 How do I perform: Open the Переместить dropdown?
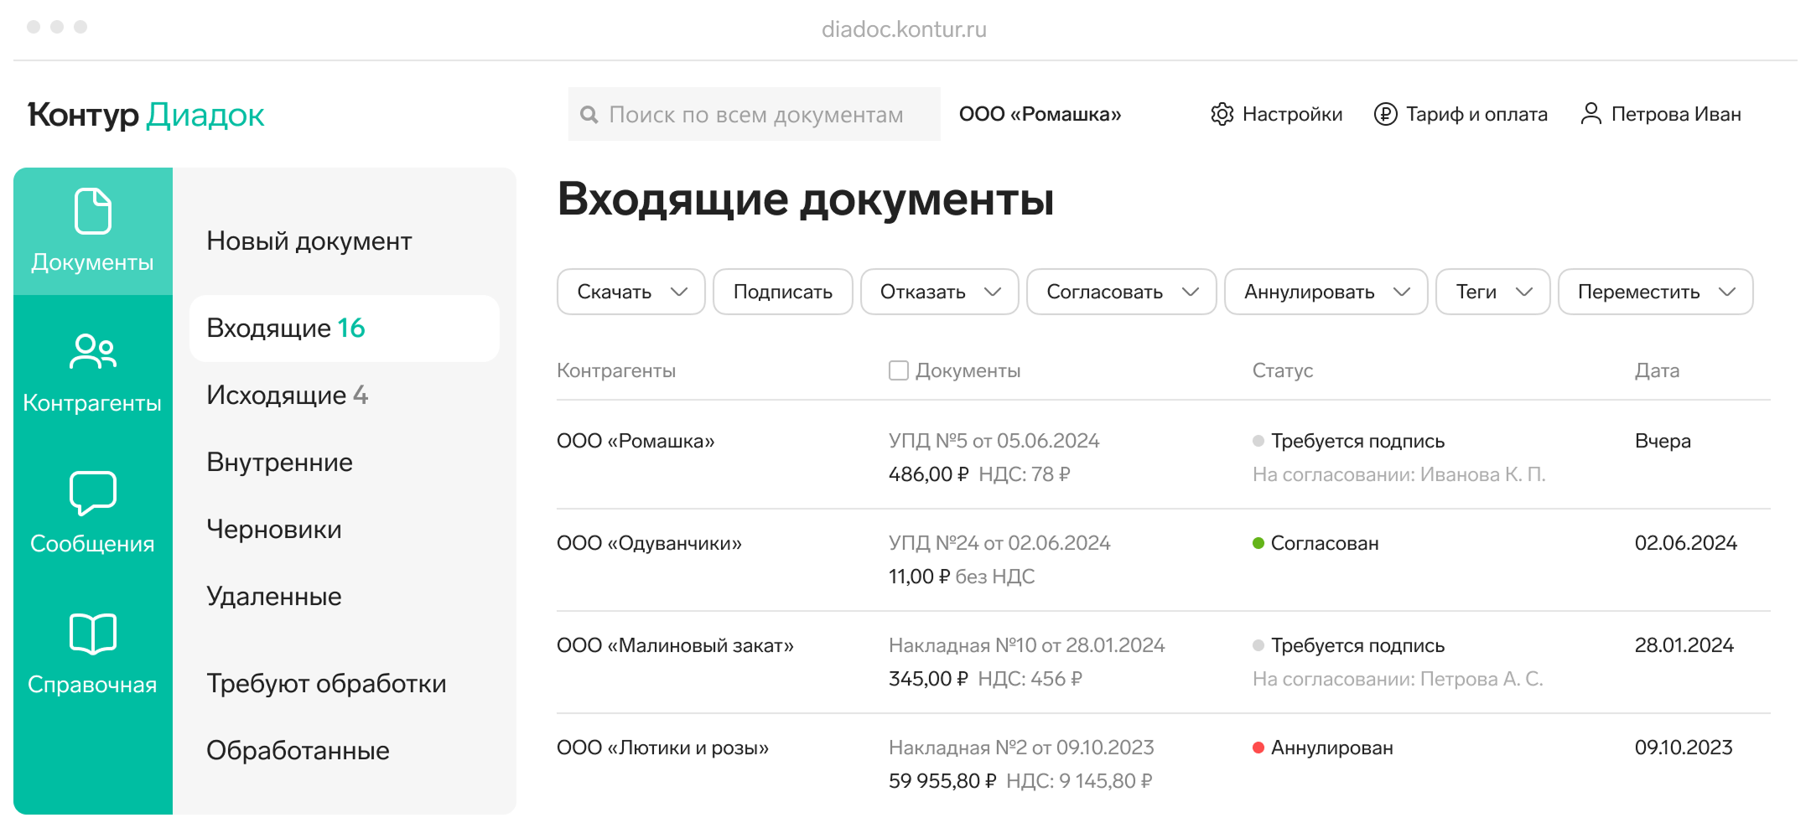[1655, 292]
